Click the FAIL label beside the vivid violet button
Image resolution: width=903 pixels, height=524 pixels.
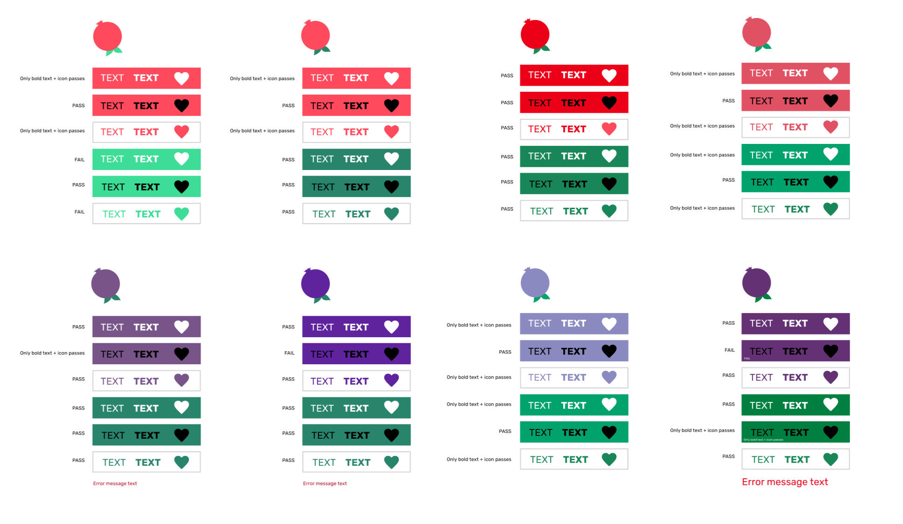point(290,353)
